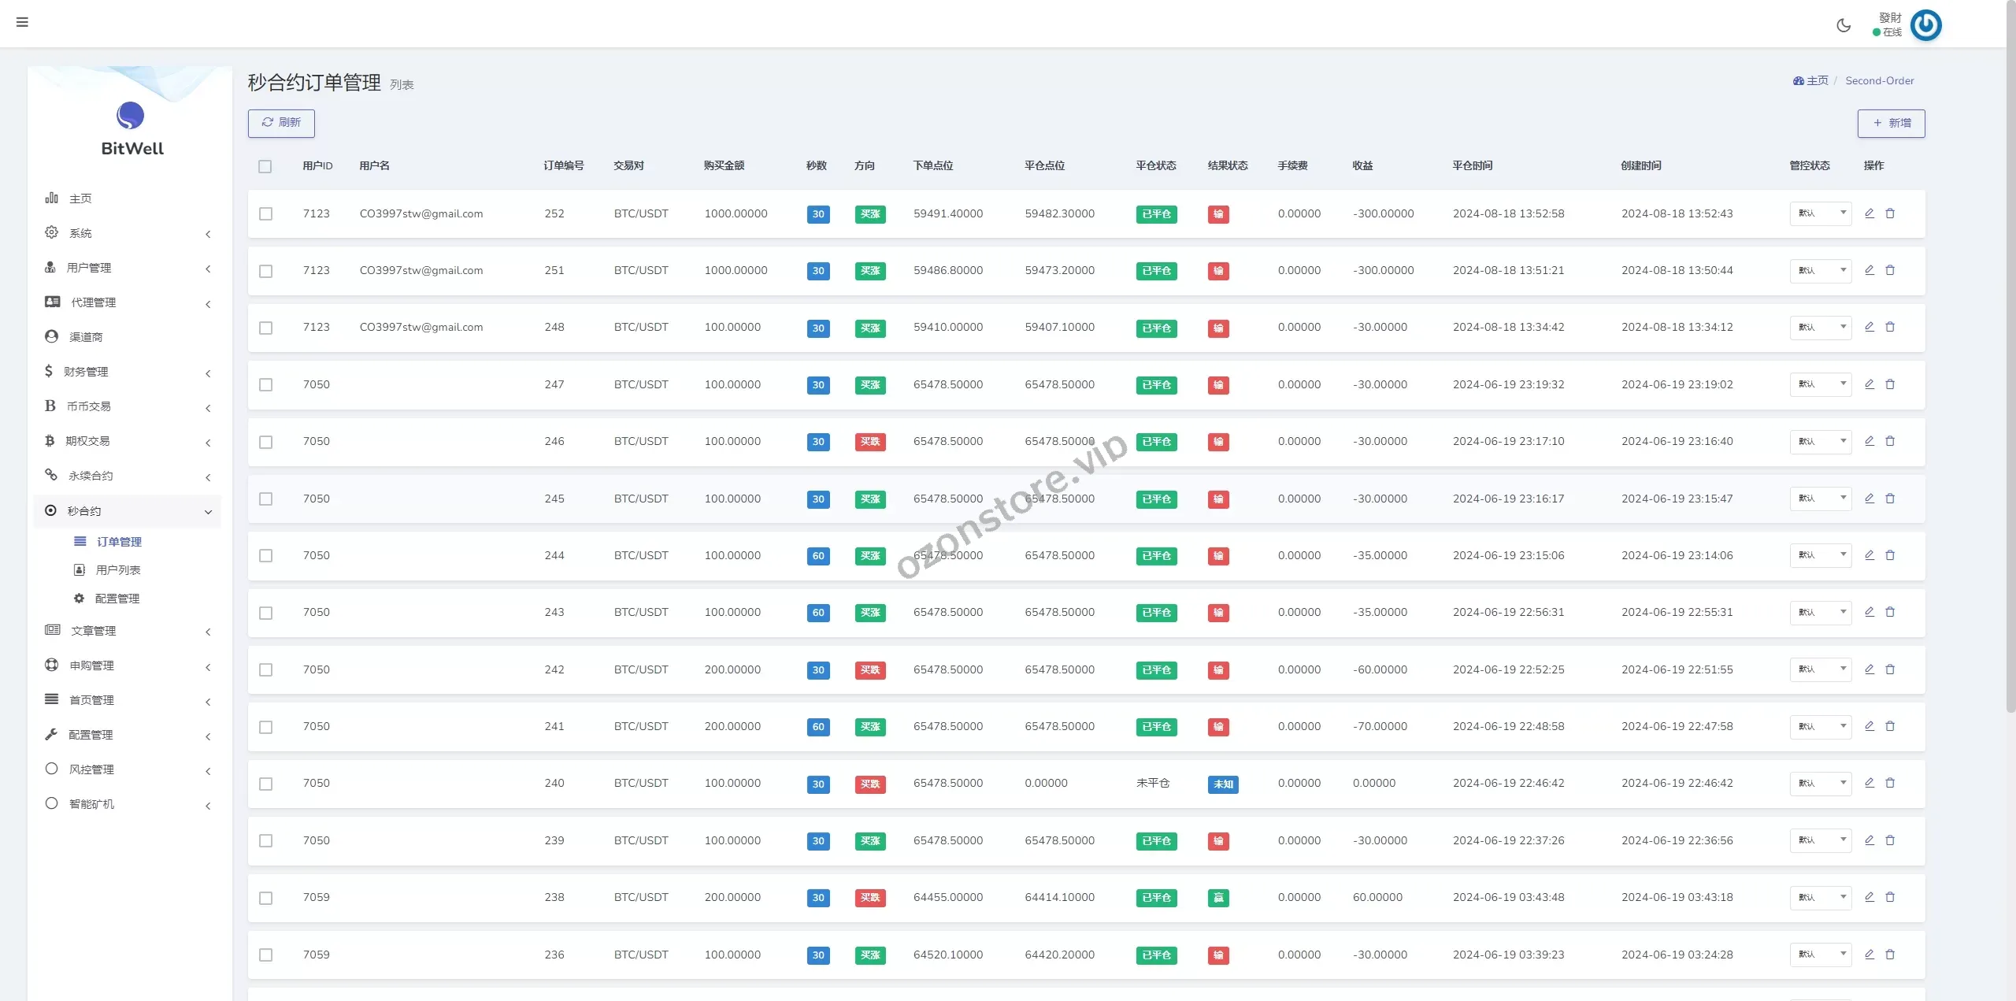This screenshot has width=2016, height=1001.
Task: Click edit pencil icon for order 252
Action: pyautogui.click(x=1869, y=213)
